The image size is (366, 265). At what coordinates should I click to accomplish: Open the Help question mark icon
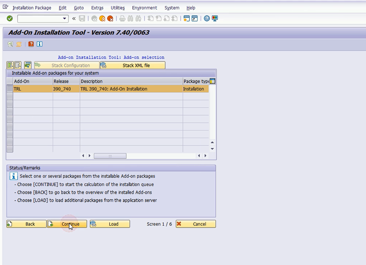[207, 19]
